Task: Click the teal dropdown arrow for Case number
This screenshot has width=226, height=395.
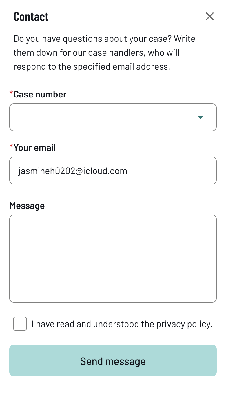Action: [x=200, y=117]
